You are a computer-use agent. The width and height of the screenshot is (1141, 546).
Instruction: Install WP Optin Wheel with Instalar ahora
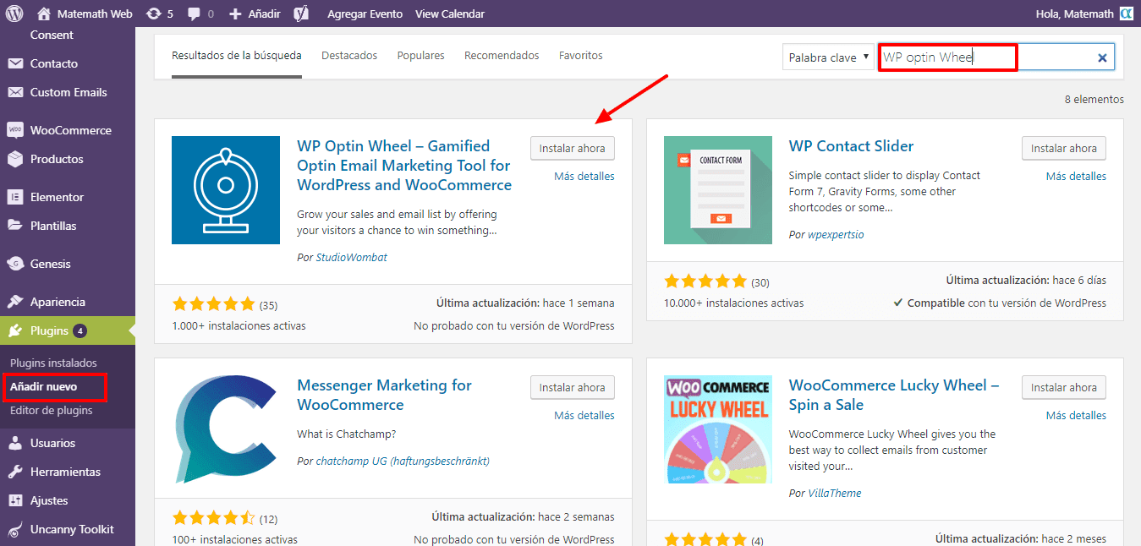573,148
